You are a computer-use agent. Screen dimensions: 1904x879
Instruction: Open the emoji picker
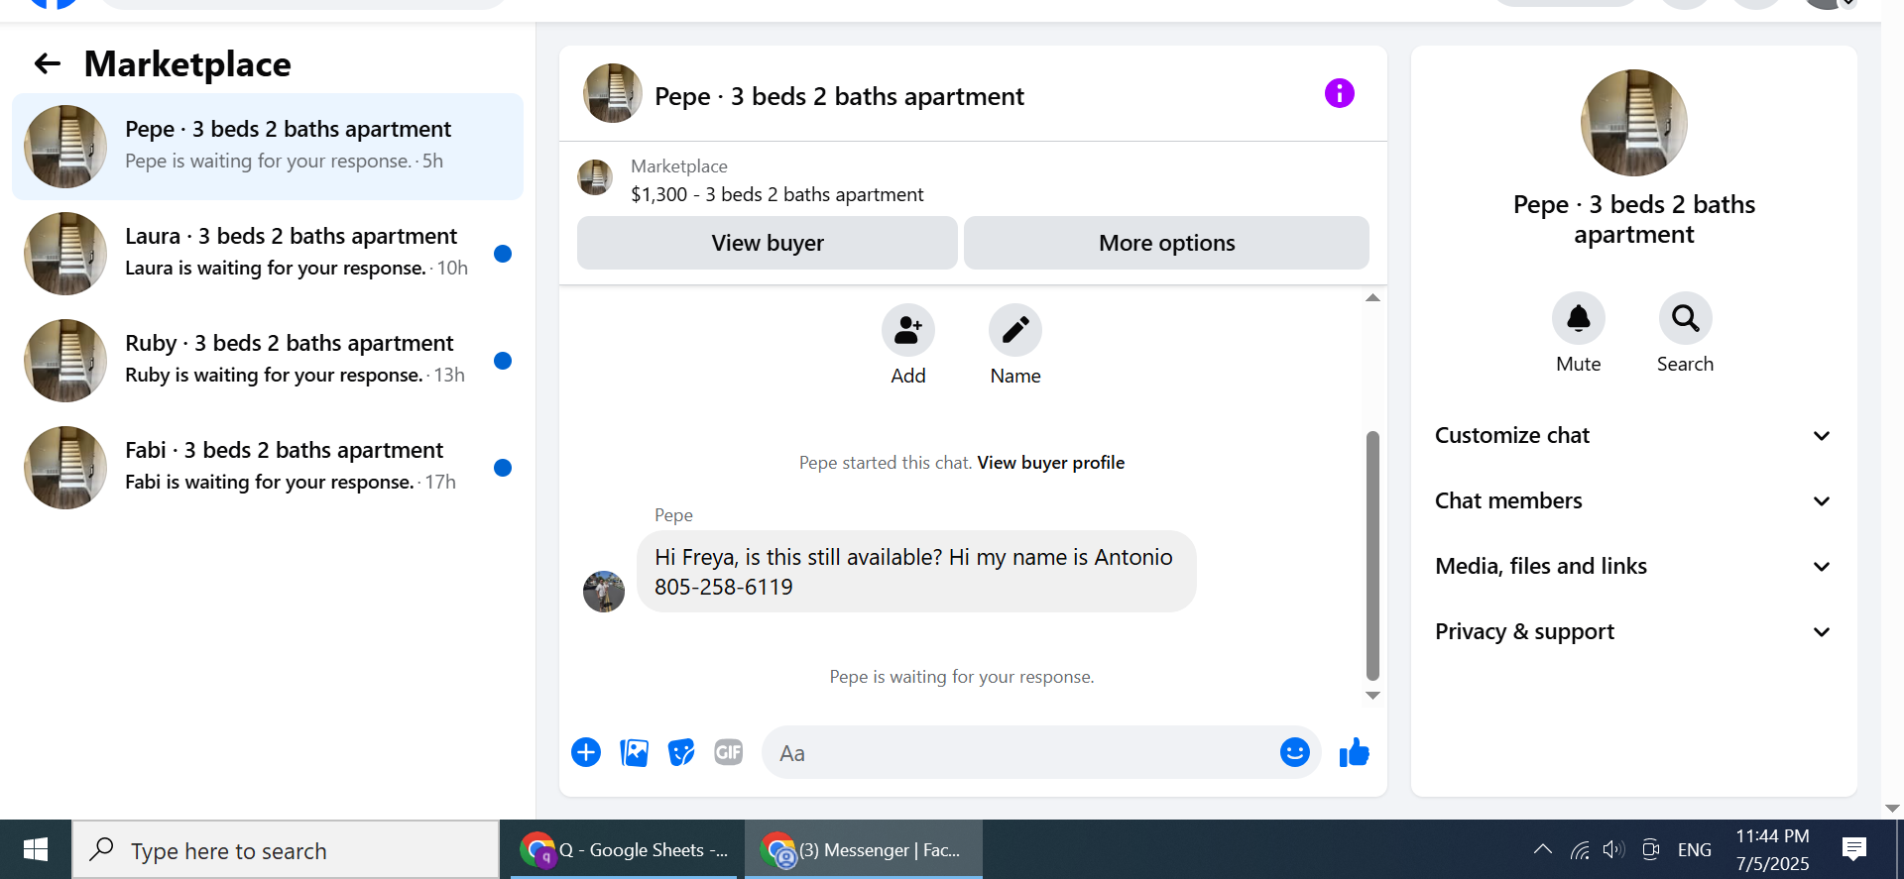pyautogui.click(x=1294, y=752)
